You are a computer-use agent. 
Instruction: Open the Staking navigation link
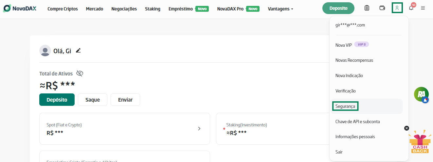153,9
